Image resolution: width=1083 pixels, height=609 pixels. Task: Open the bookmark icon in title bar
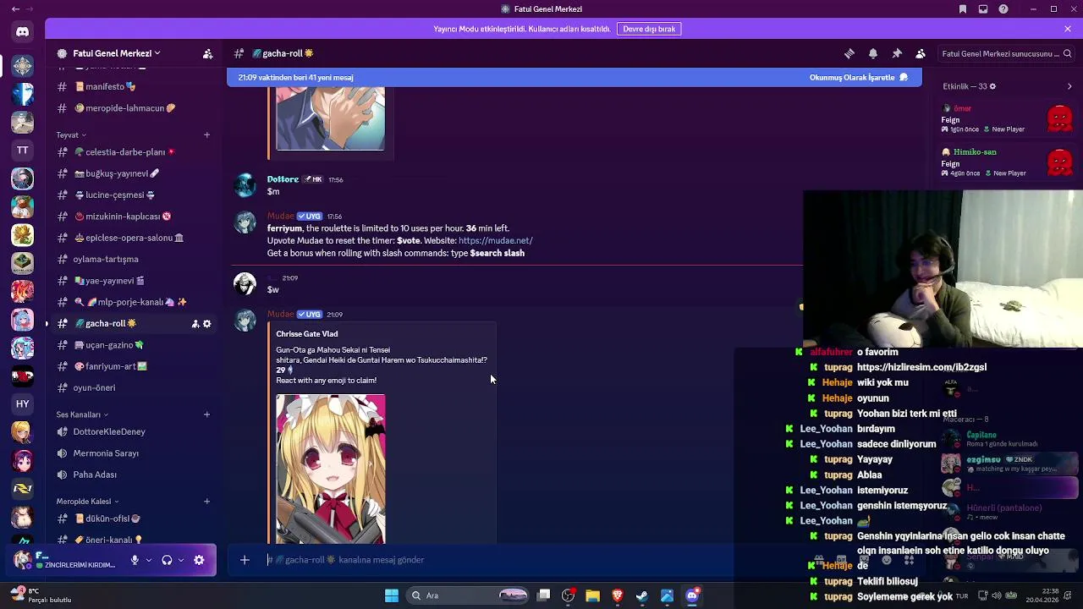963,9
